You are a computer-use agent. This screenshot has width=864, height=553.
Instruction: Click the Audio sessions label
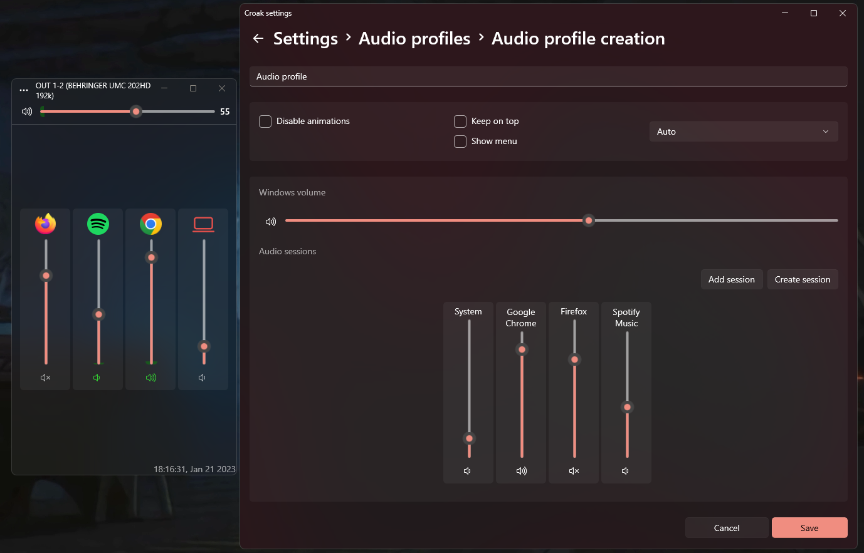click(287, 251)
